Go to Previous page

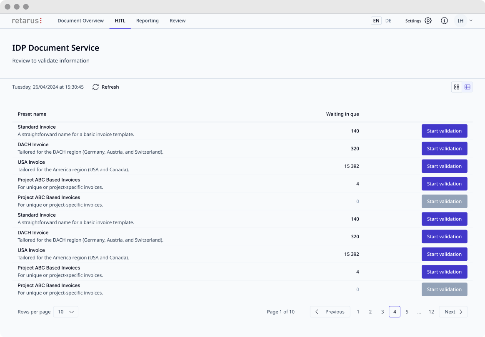coord(330,312)
